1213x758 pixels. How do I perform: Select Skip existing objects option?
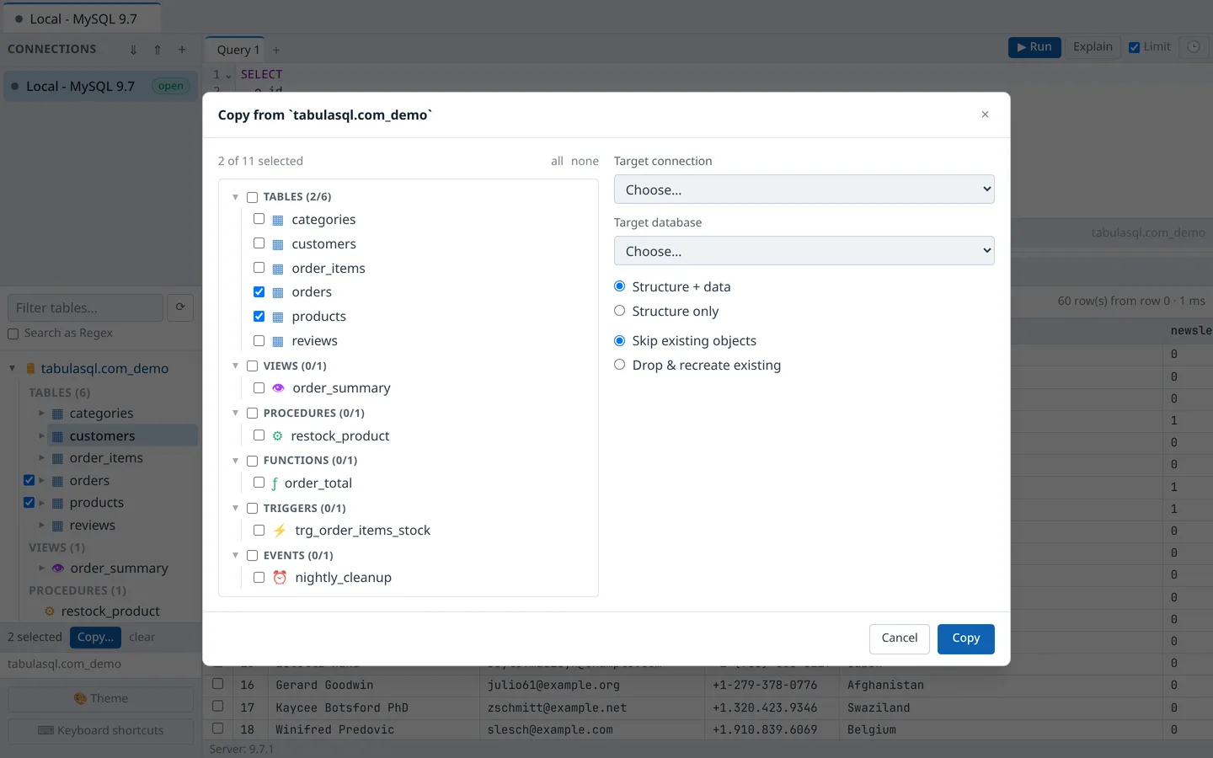pyautogui.click(x=620, y=340)
